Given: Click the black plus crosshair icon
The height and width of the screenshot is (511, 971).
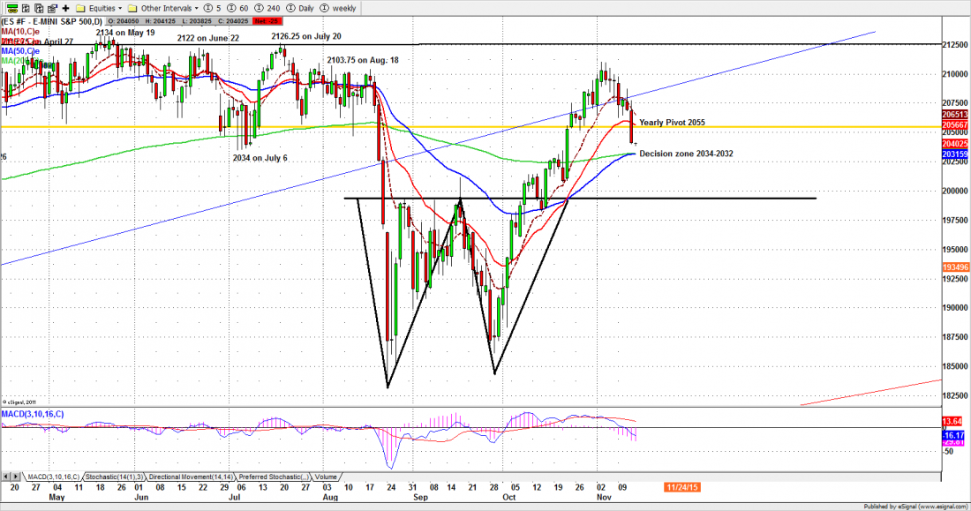Looking at the screenshot, I should pyautogui.click(x=65, y=7).
